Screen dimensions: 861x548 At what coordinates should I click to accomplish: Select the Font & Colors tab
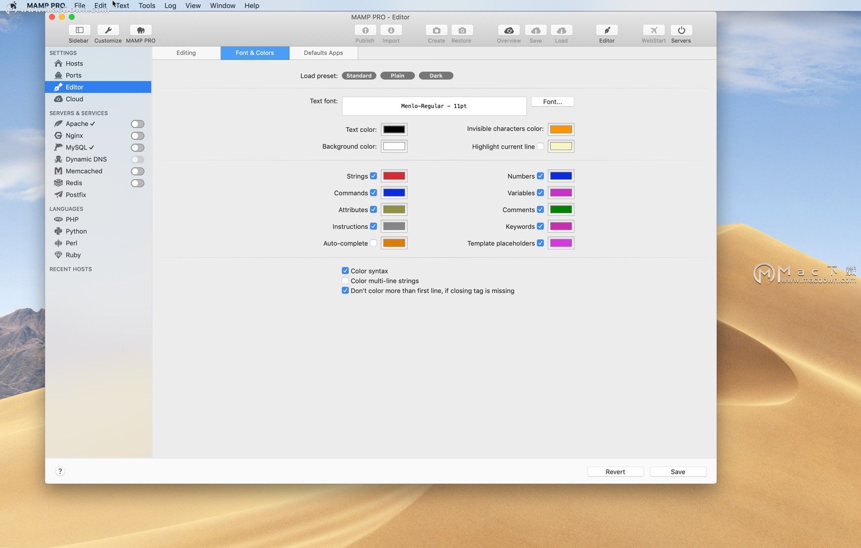click(255, 53)
